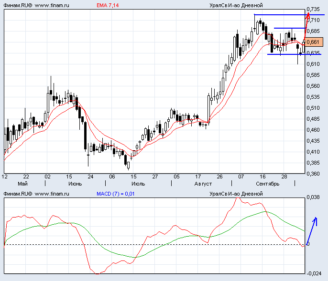Image resolution: width=328 pixels, height=281 pixels.
Task: Click the date label 16 on time axis
Action: pos(262,177)
